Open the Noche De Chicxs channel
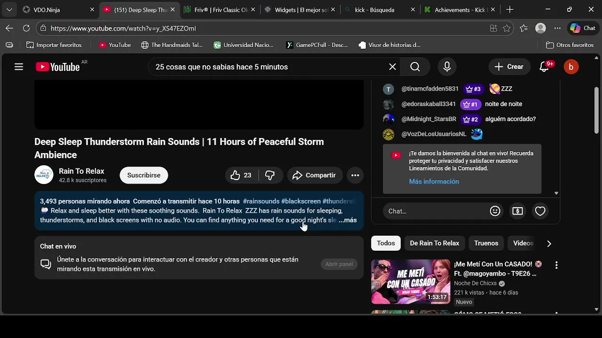The image size is (602, 338). [475, 284]
